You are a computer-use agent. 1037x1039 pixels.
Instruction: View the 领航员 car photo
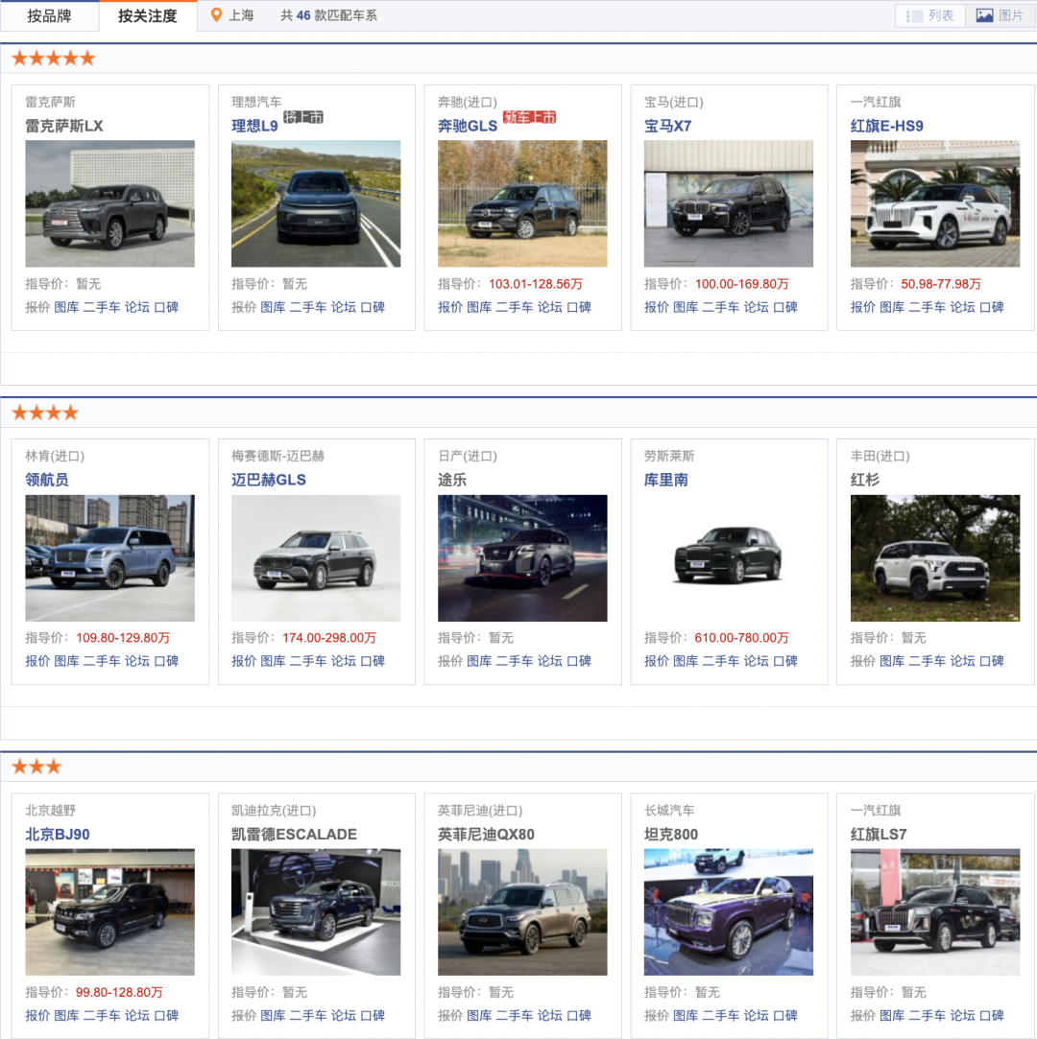tap(110, 558)
